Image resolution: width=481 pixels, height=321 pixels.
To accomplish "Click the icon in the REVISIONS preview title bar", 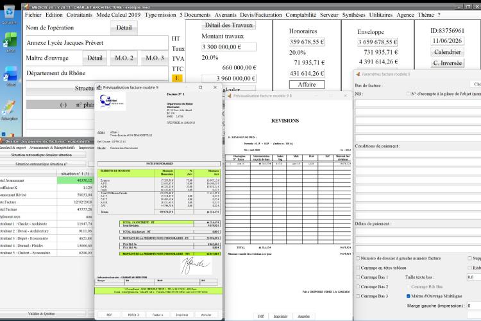I will click(229, 96).
